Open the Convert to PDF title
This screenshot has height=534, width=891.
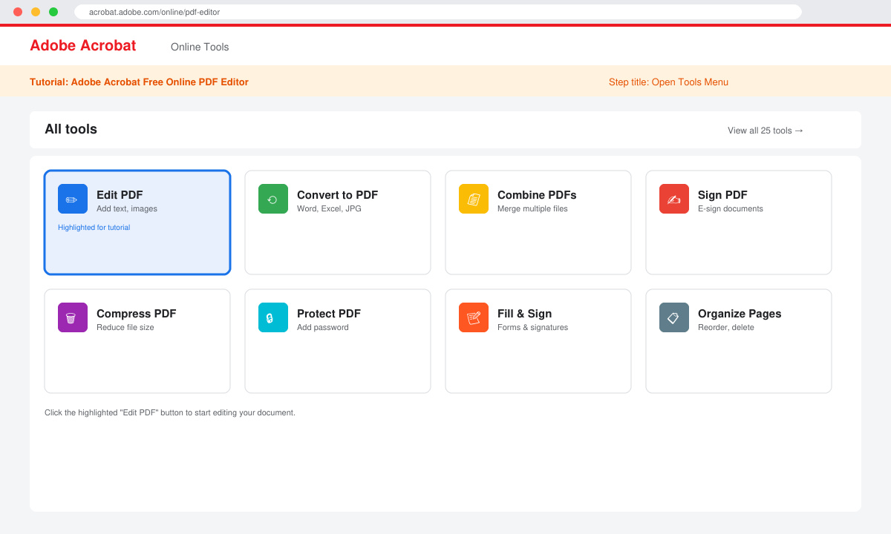pos(337,195)
